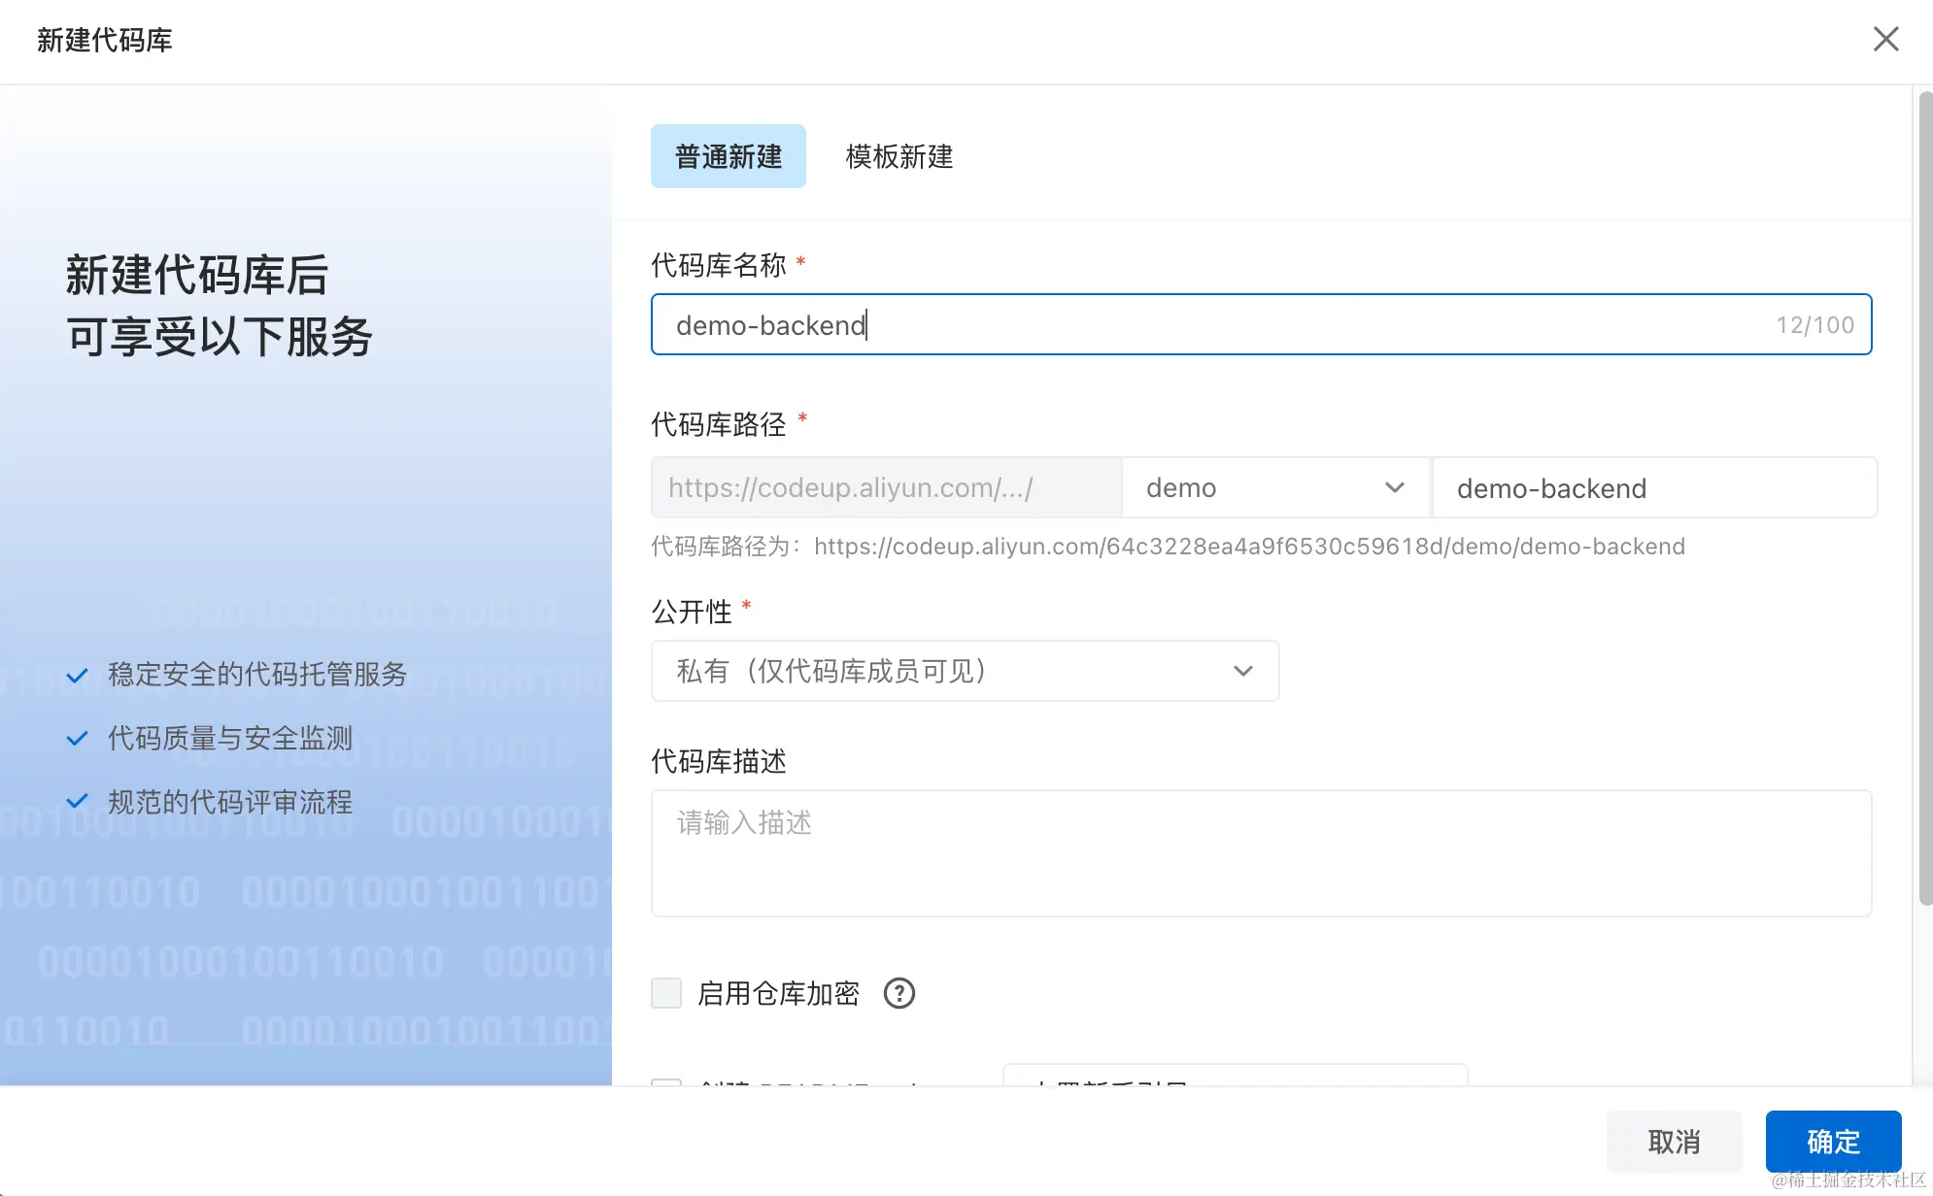Switch to the 模板新建 tab
Image resolution: width=1933 pixels, height=1196 pixels.
tap(899, 156)
